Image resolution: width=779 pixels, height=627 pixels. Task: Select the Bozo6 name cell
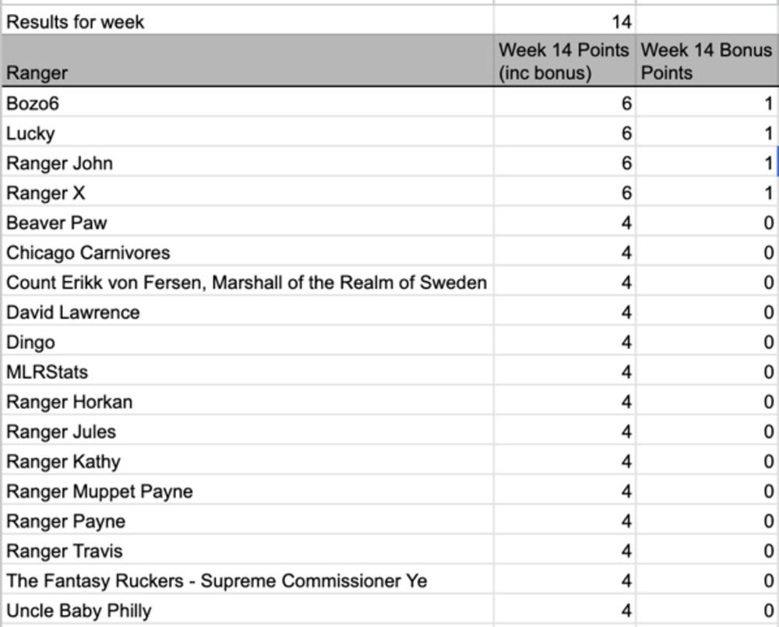click(x=248, y=103)
